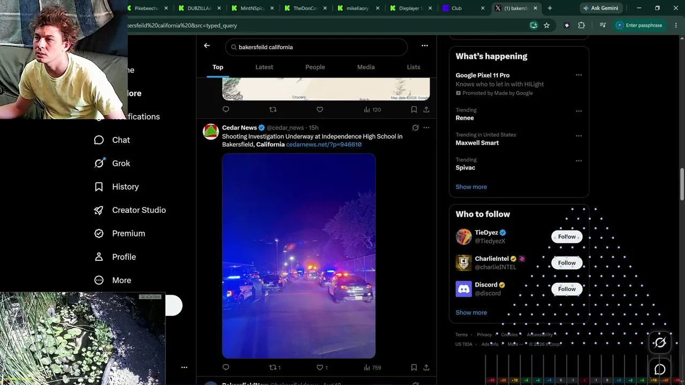The image size is (685, 385).
Task: Open Premium from the sidebar
Action: (x=119, y=234)
